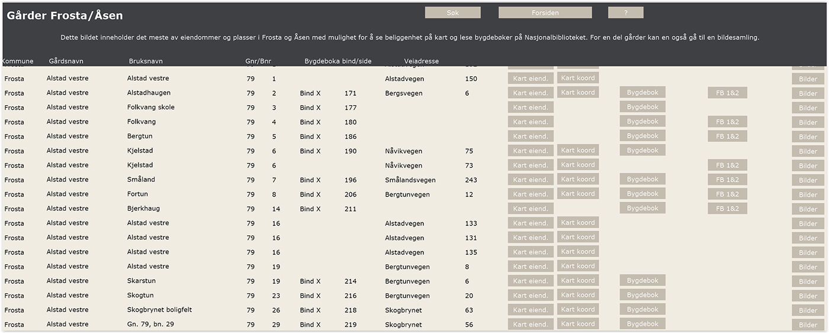Open Kart eiend. for Folkvang skole
Screen dimensions: 829x333
click(x=531, y=108)
